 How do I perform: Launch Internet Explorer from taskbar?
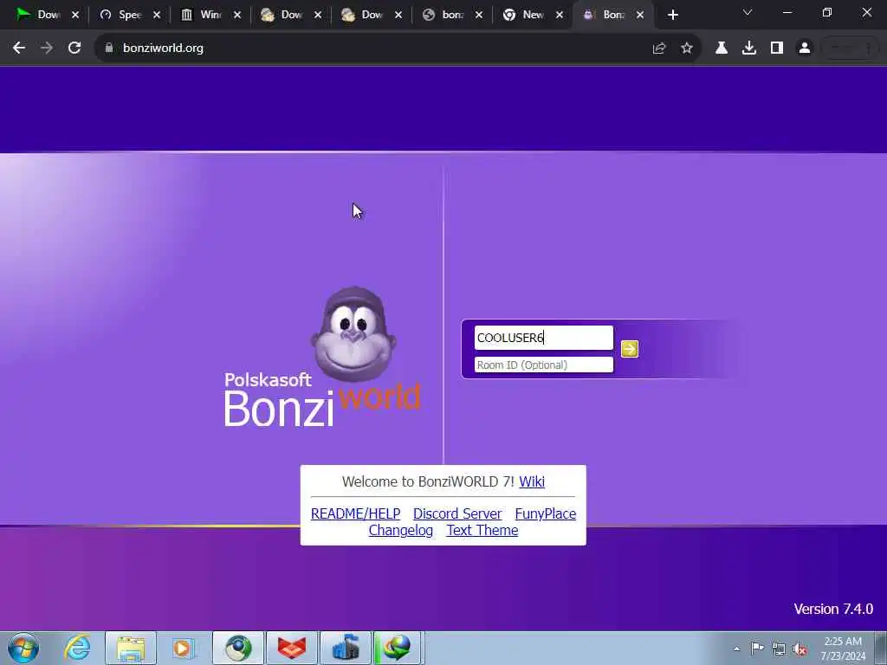pyautogui.click(x=77, y=648)
